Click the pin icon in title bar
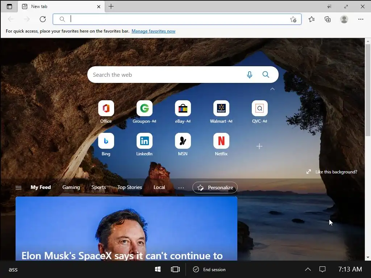This screenshot has height=278, width=371. click(329, 7)
